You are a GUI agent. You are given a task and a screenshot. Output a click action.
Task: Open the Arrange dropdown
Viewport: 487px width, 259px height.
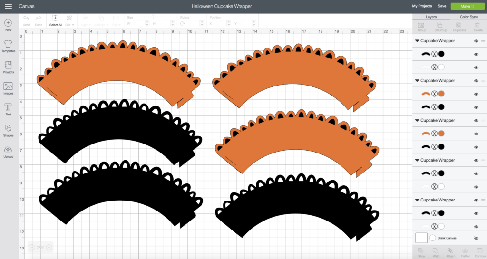pyautogui.click(x=101, y=20)
